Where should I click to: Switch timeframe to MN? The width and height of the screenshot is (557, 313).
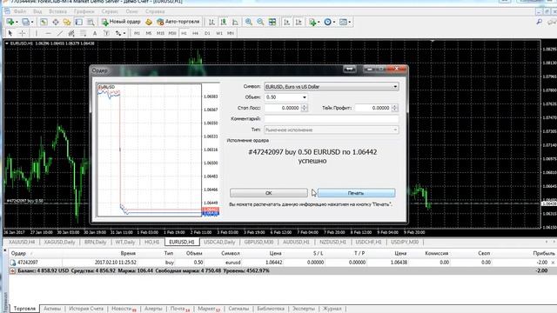click(x=231, y=33)
